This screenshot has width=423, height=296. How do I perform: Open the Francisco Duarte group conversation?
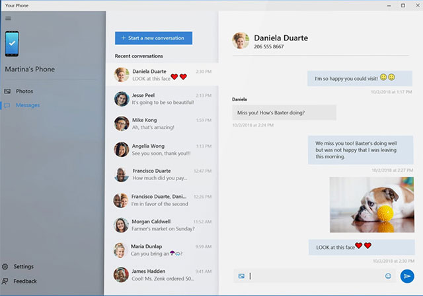point(162,200)
